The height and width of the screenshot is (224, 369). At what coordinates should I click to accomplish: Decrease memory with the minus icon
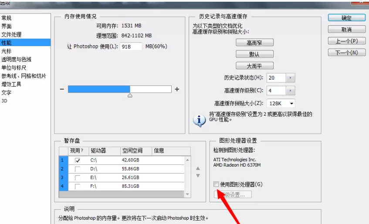tap(62, 89)
